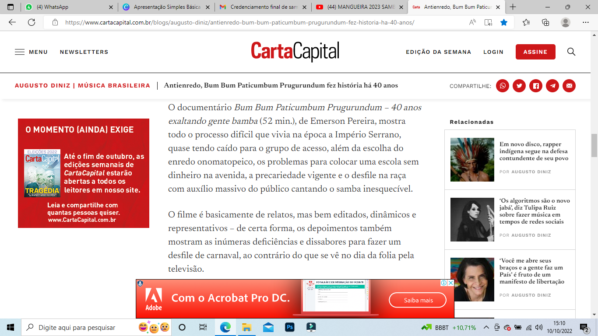Open a new tab with plus button

pyautogui.click(x=513, y=7)
